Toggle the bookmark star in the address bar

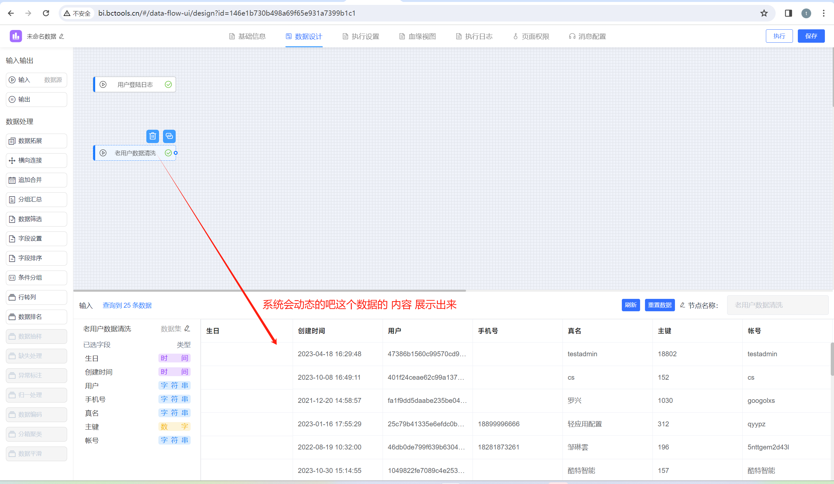tap(764, 13)
